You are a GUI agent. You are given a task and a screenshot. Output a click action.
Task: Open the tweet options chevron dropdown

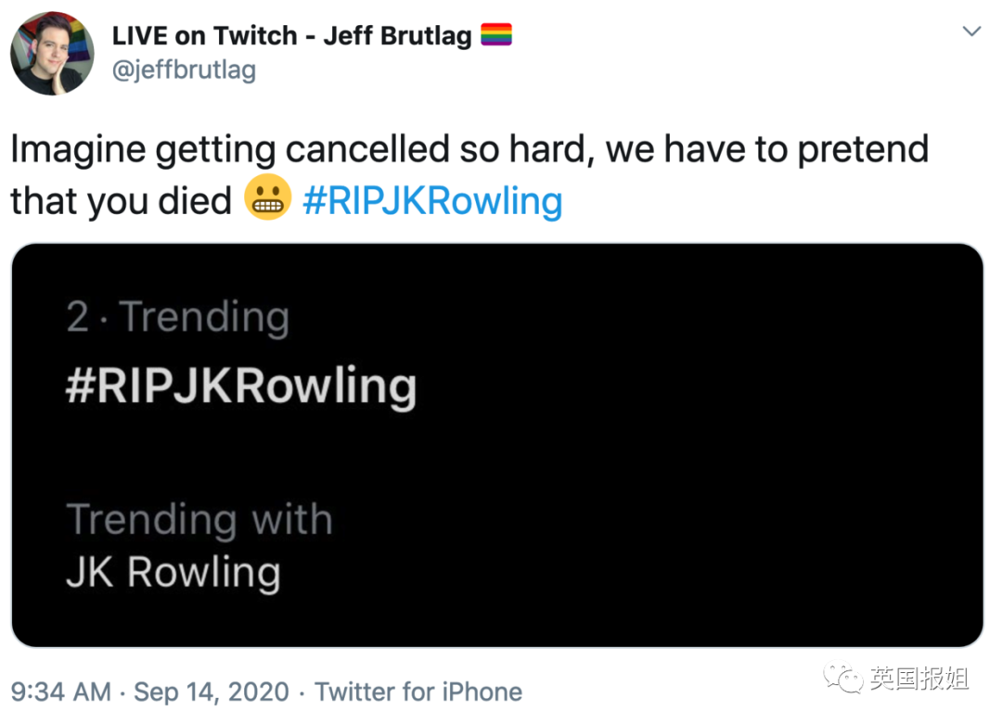(x=971, y=32)
